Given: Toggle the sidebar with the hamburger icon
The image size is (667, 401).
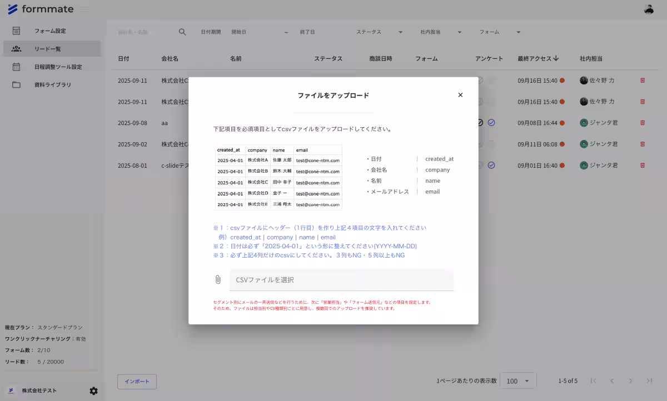Looking at the screenshot, I should (x=84, y=9).
